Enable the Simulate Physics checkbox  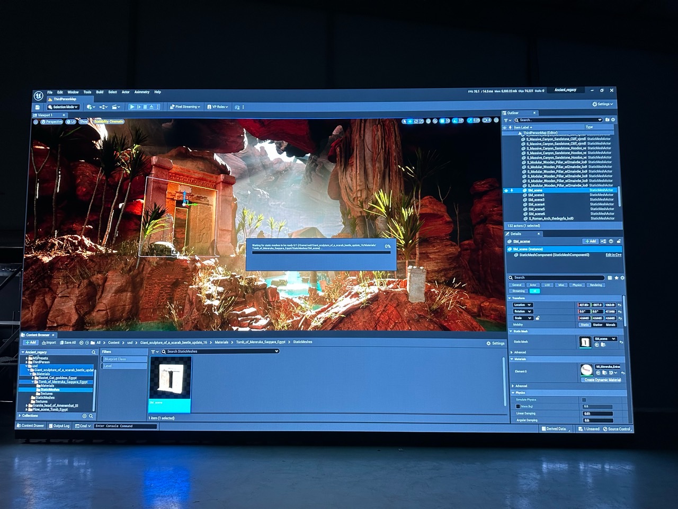point(584,400)
